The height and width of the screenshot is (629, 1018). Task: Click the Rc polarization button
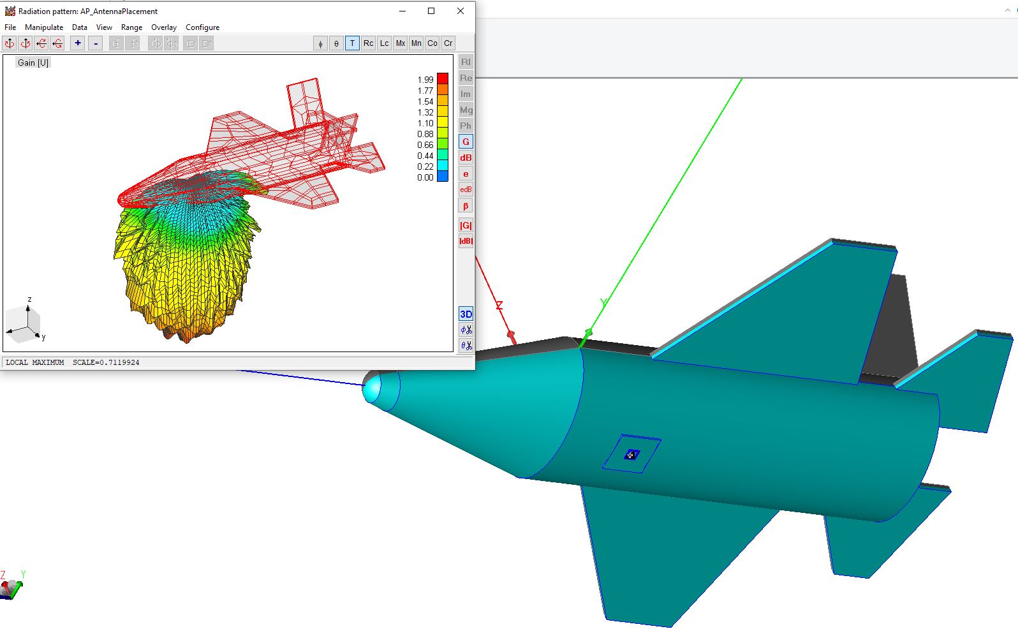[x=368, y=43]
